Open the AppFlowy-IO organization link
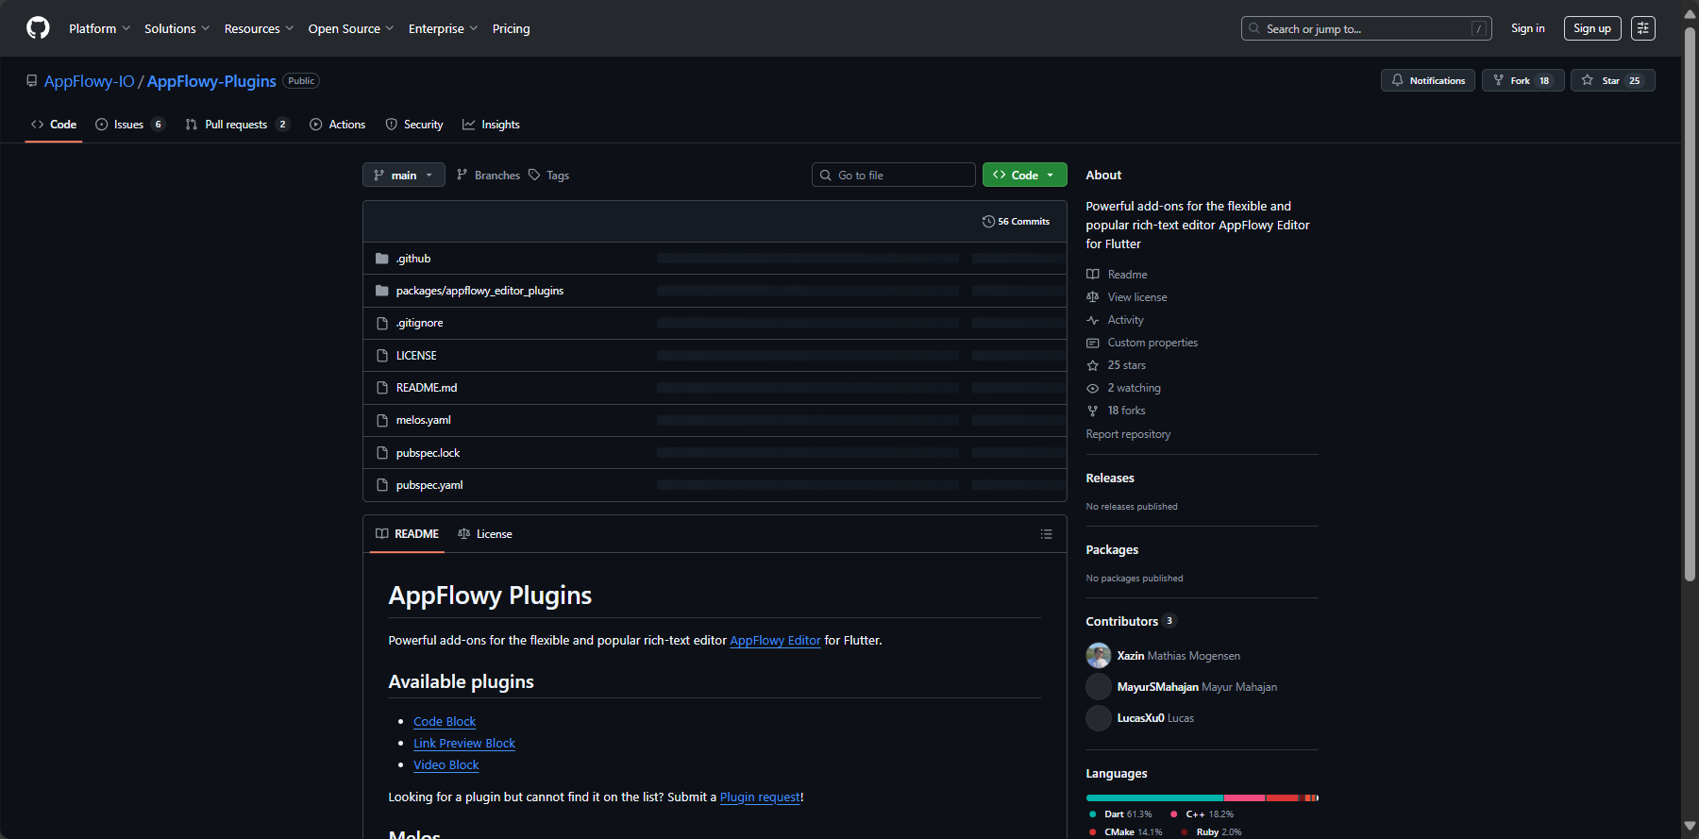 [90, 81]
